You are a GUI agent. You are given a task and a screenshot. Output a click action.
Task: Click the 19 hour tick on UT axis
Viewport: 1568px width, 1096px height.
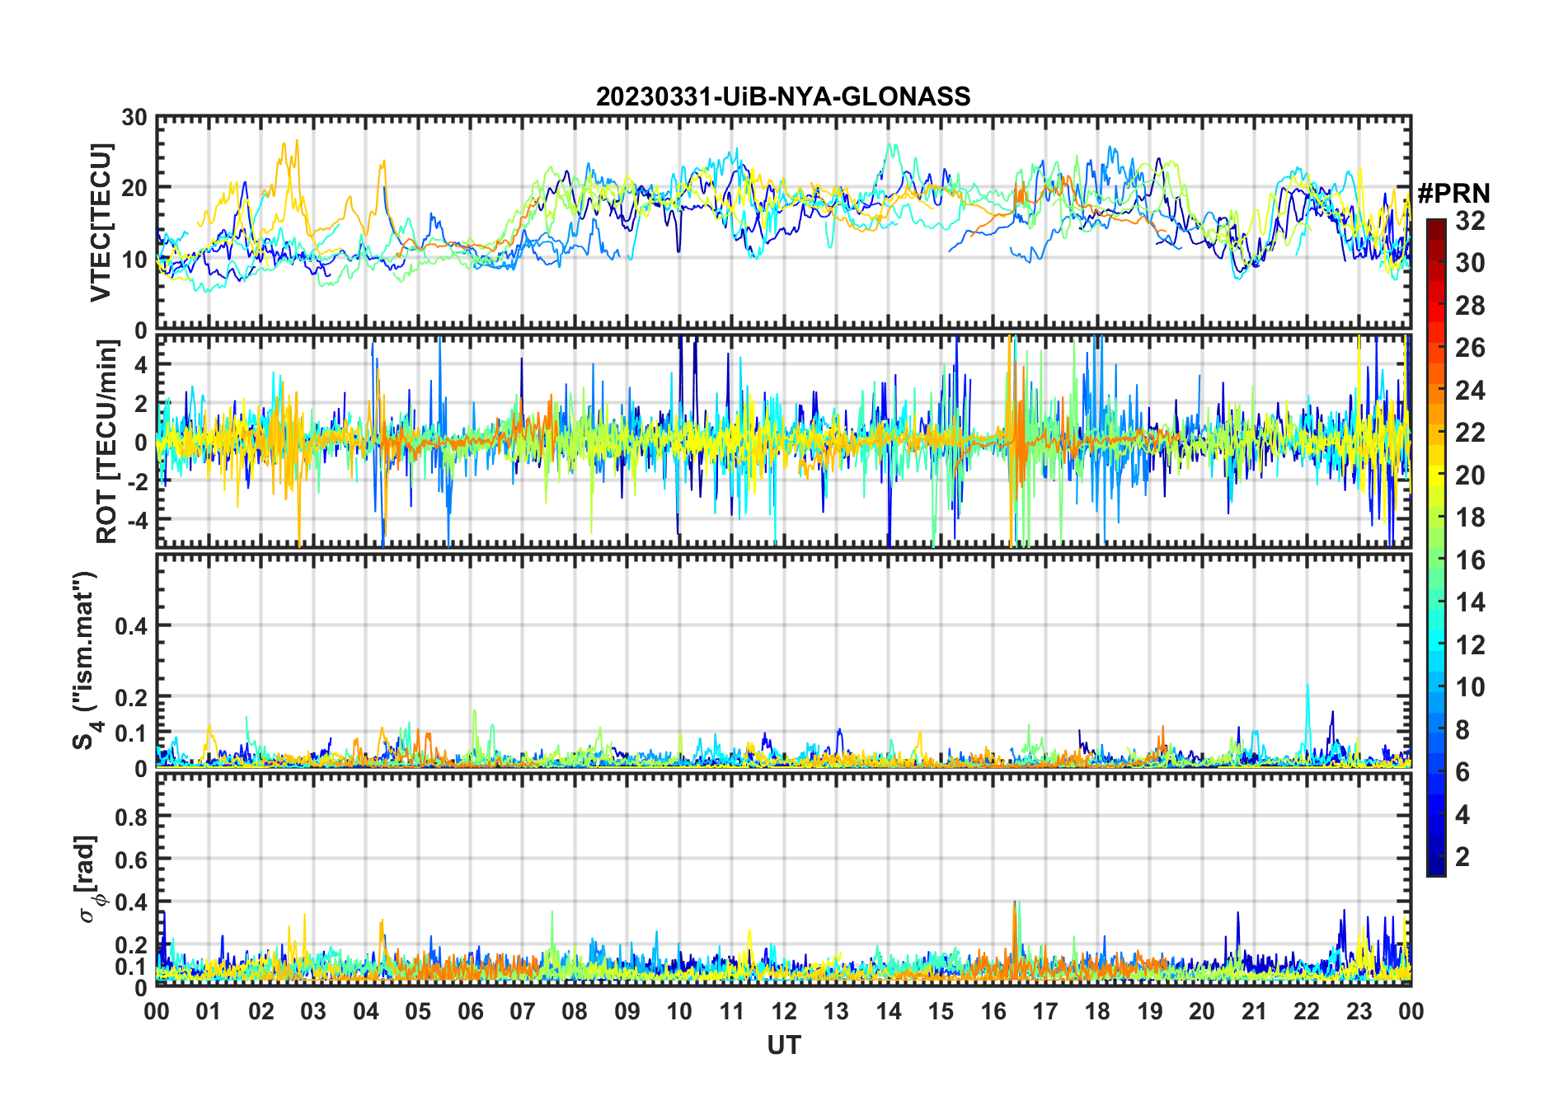1149,1011
